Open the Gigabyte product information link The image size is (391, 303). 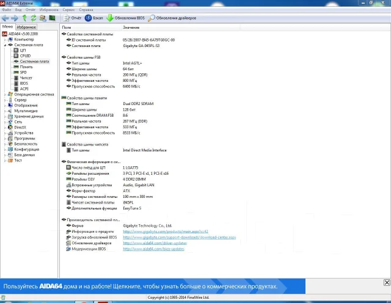[x=166, y=232]
